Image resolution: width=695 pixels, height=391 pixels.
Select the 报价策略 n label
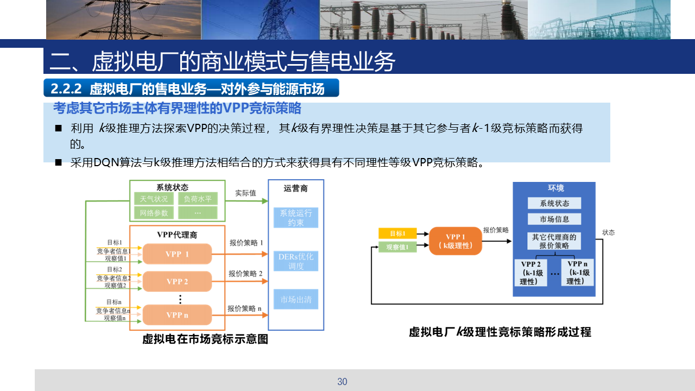(245, 308)
